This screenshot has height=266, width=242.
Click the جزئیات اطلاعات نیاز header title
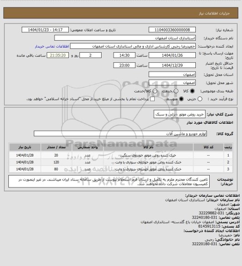pyautogui.click(x=214, y=13)
